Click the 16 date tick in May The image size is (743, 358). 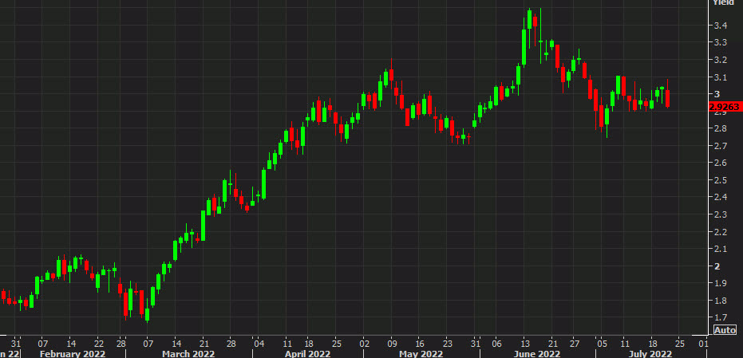click(419, 344)
